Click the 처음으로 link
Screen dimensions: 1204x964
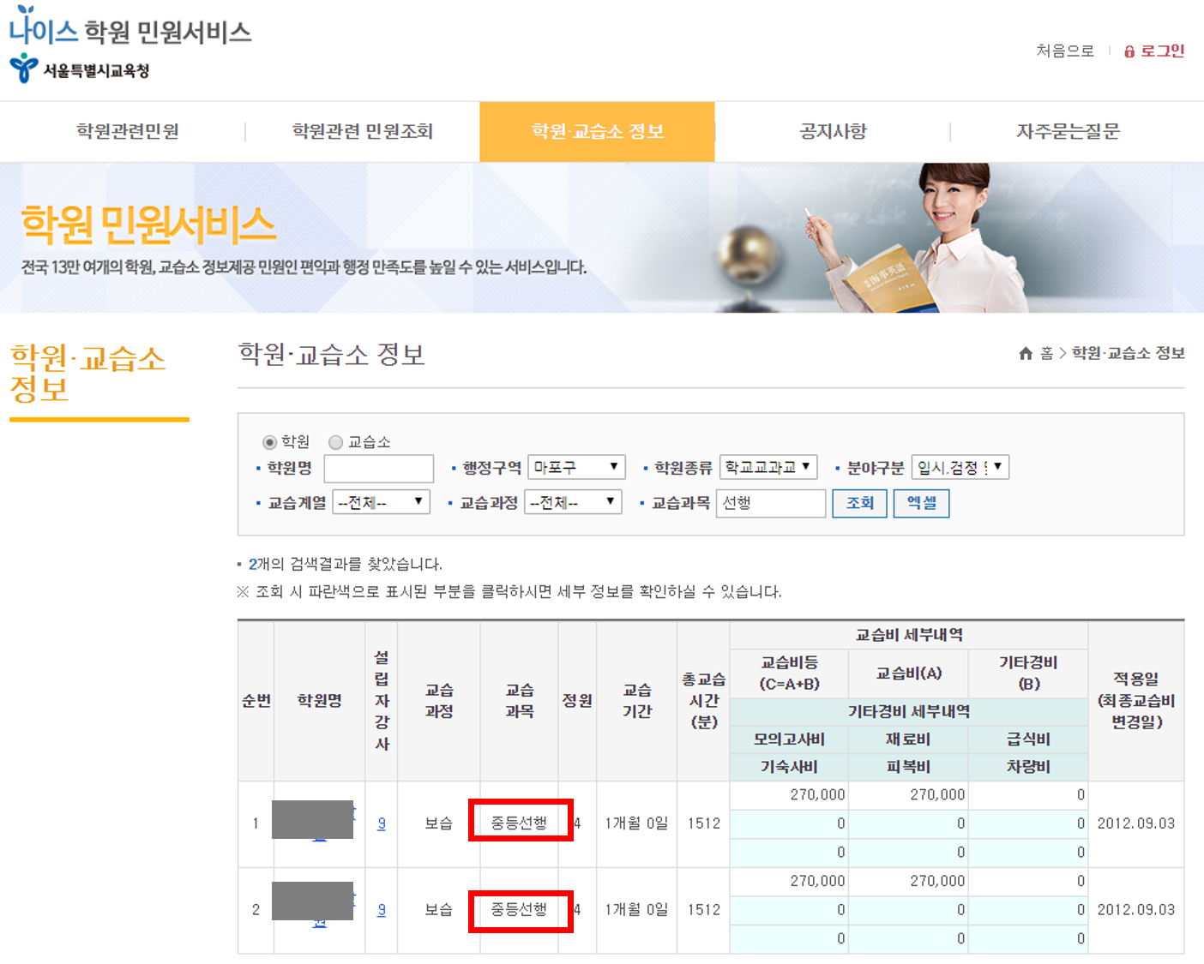(1064, 51)
